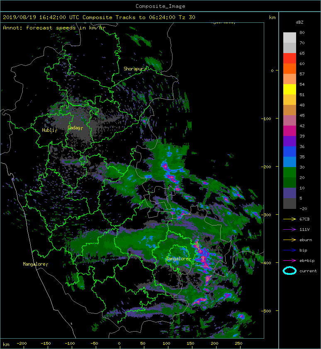Click the bip legend label

(x=303, y=250)
